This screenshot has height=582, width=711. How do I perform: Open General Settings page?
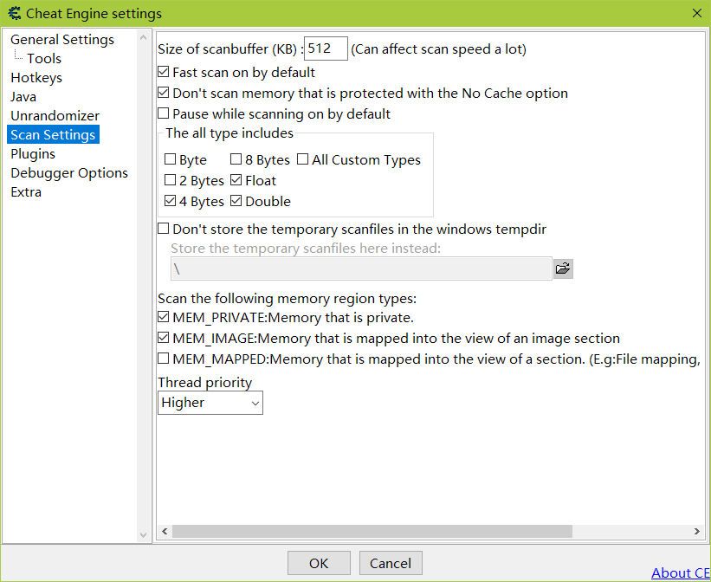point(62,40)
